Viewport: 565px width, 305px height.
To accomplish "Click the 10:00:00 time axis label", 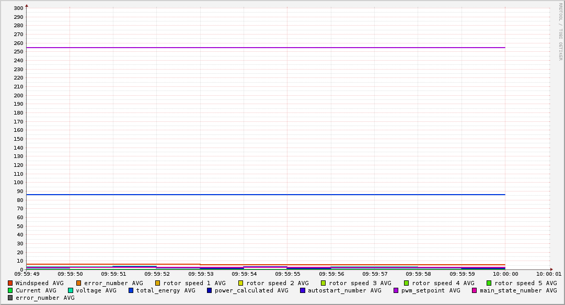I will coord(505,274).
